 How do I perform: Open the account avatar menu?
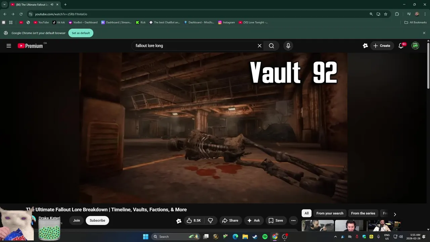click(x=415, y=46)
